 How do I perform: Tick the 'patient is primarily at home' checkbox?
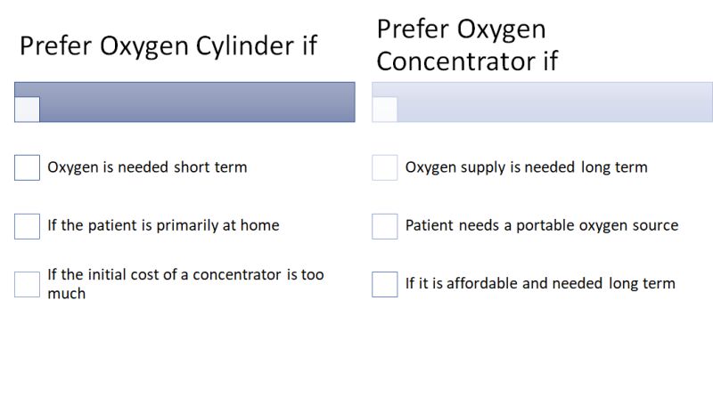pos(27,226)
